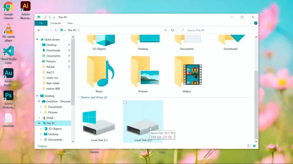Select Pictures in Quick access list
The width and height of the screenshot is (293, 164).
click(51, 61)
